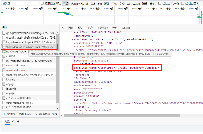The image size is (203, 134).
Task: Click the preview horizontal scrollbar thumb
Action: click(x=122, y=116)
